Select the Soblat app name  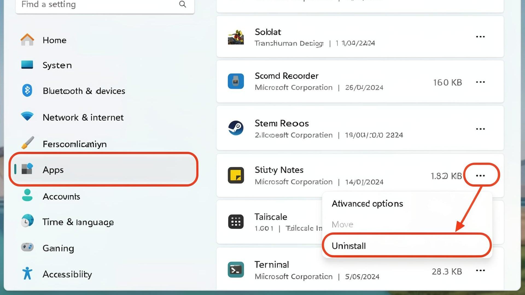tap(268, 32)
